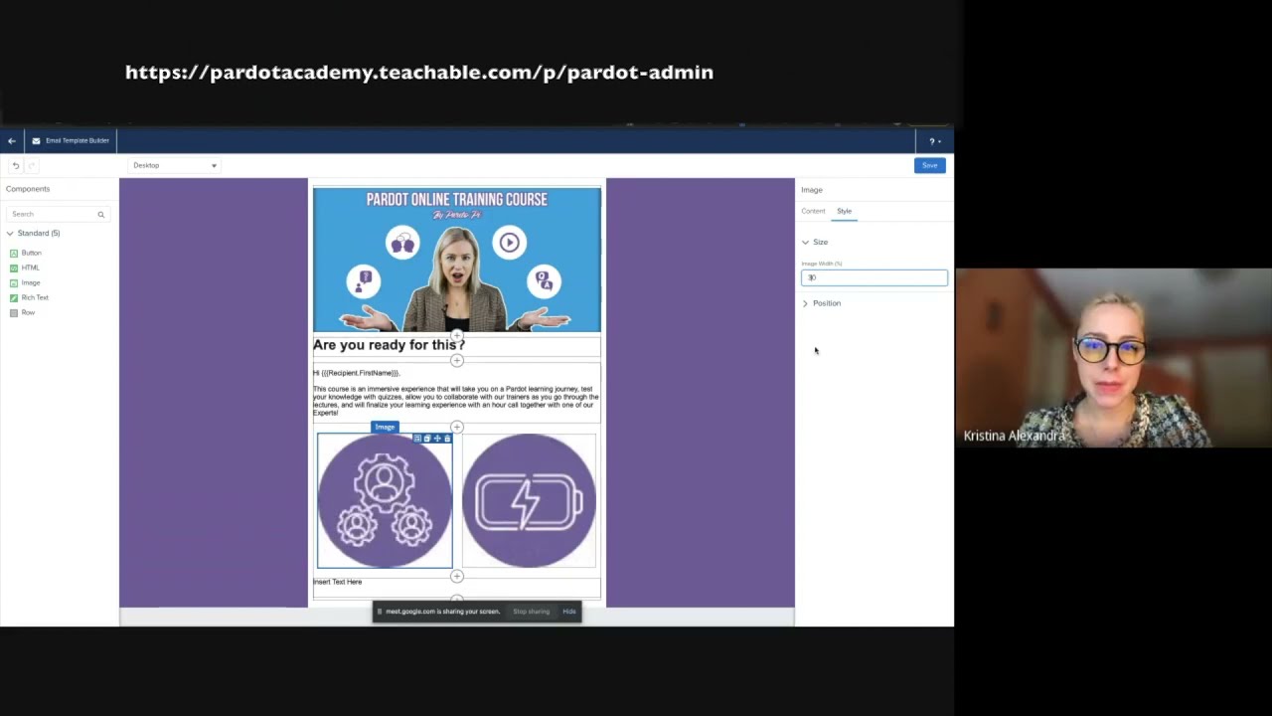
Task: Add component with plus below image row
Action: click(x=457, y=576)
